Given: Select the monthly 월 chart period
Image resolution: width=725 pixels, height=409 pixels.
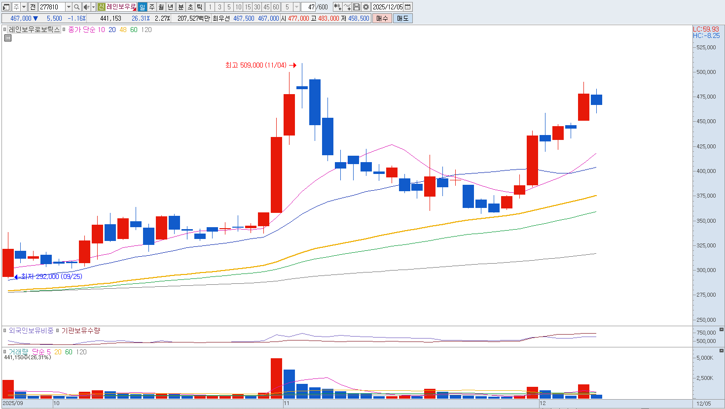Looking at the screenshot, I should tap(161, 7).
